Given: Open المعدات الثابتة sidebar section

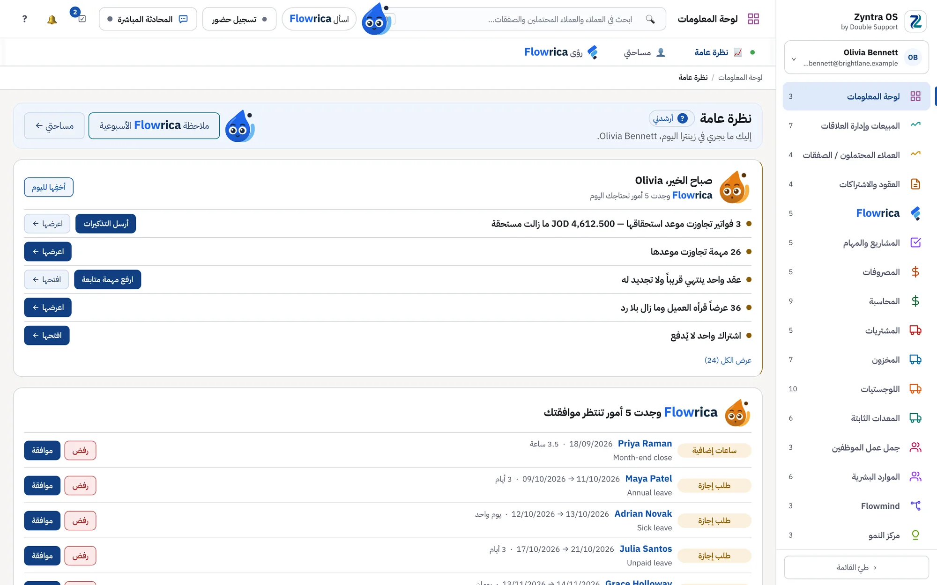Looking at the screenshot, I should point(856,418).
